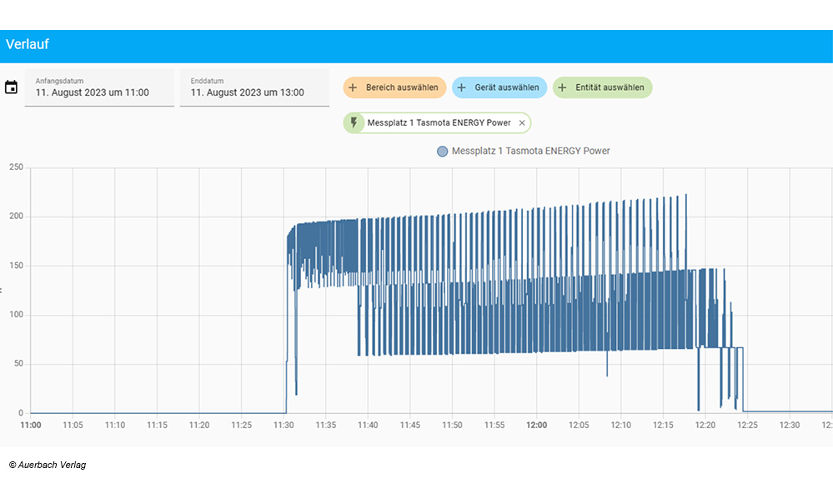Toggle Messplatz 1 Tasmota ENERGY Power legend entry

coord(524,152)
